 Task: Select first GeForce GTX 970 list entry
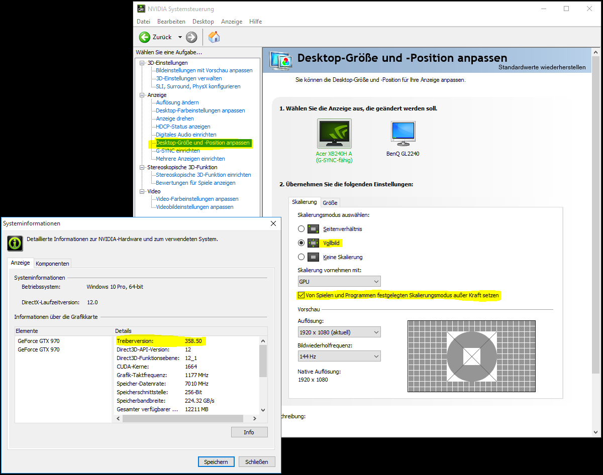[39, 341]
